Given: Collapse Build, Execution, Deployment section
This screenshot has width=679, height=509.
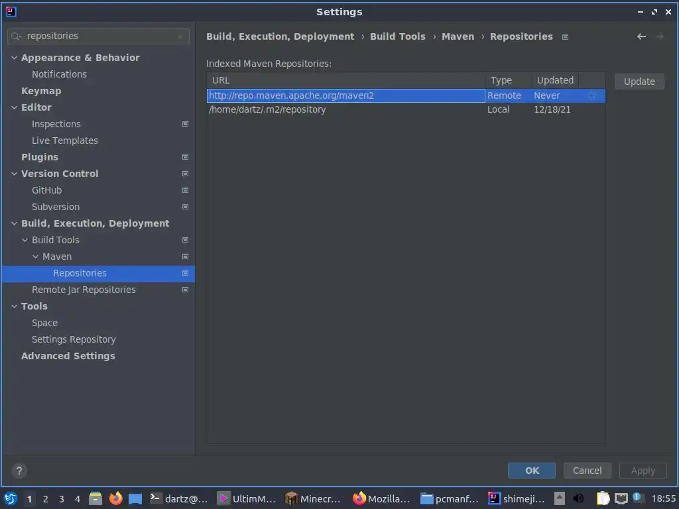Looking at the screenshot, I should coord(15,223).
